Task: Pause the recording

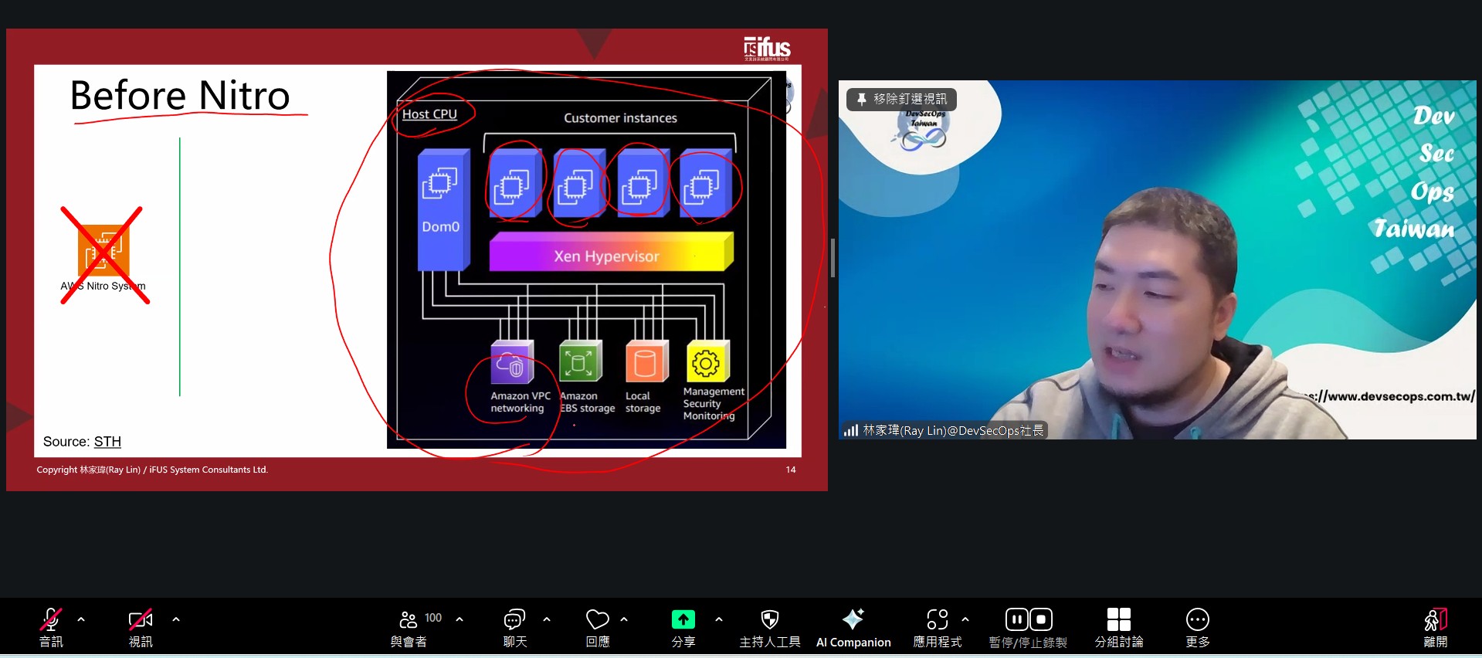Action: [x=1016, y=619]
